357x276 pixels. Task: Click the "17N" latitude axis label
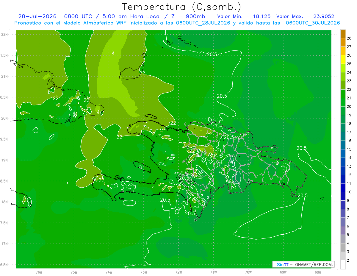tap(5, 244)
